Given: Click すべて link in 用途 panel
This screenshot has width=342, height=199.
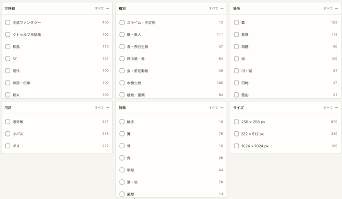Looking at the screenshot, I should [x=99, y=108].
